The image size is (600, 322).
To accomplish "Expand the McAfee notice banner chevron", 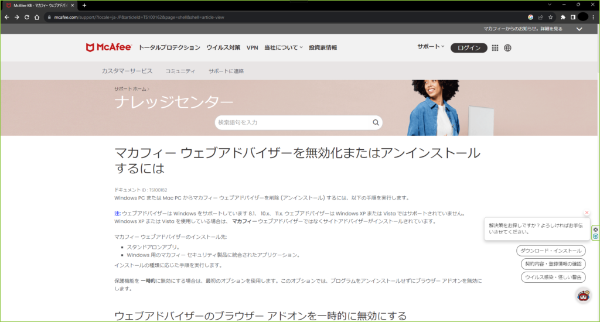I will (579, 29).
